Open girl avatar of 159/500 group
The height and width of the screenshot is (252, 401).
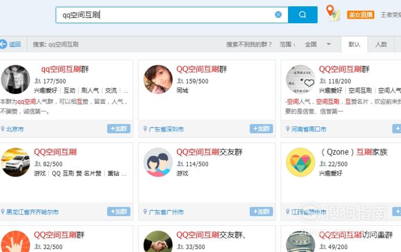[x=158, y=79]
